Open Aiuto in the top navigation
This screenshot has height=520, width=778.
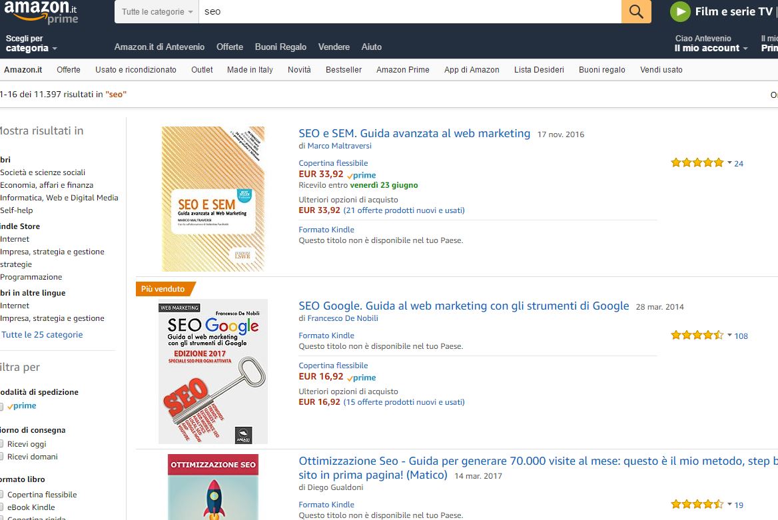(x=372, y=47)
